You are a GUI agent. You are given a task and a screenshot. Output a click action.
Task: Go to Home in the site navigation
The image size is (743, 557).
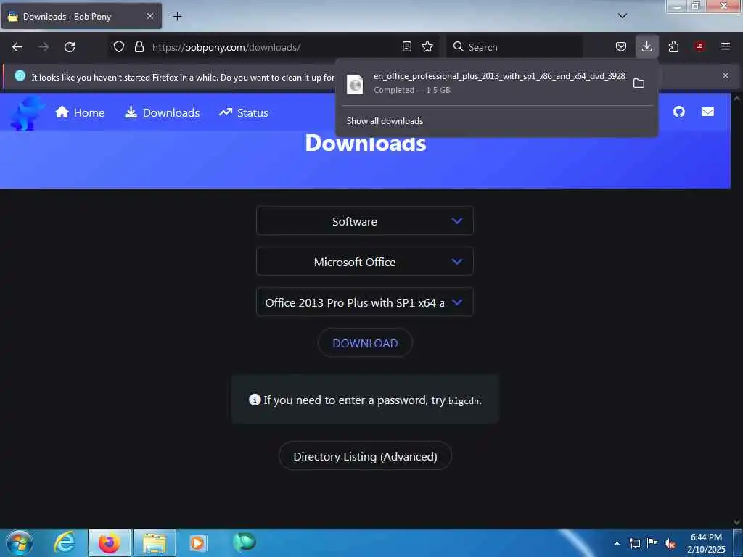[80, 112]
